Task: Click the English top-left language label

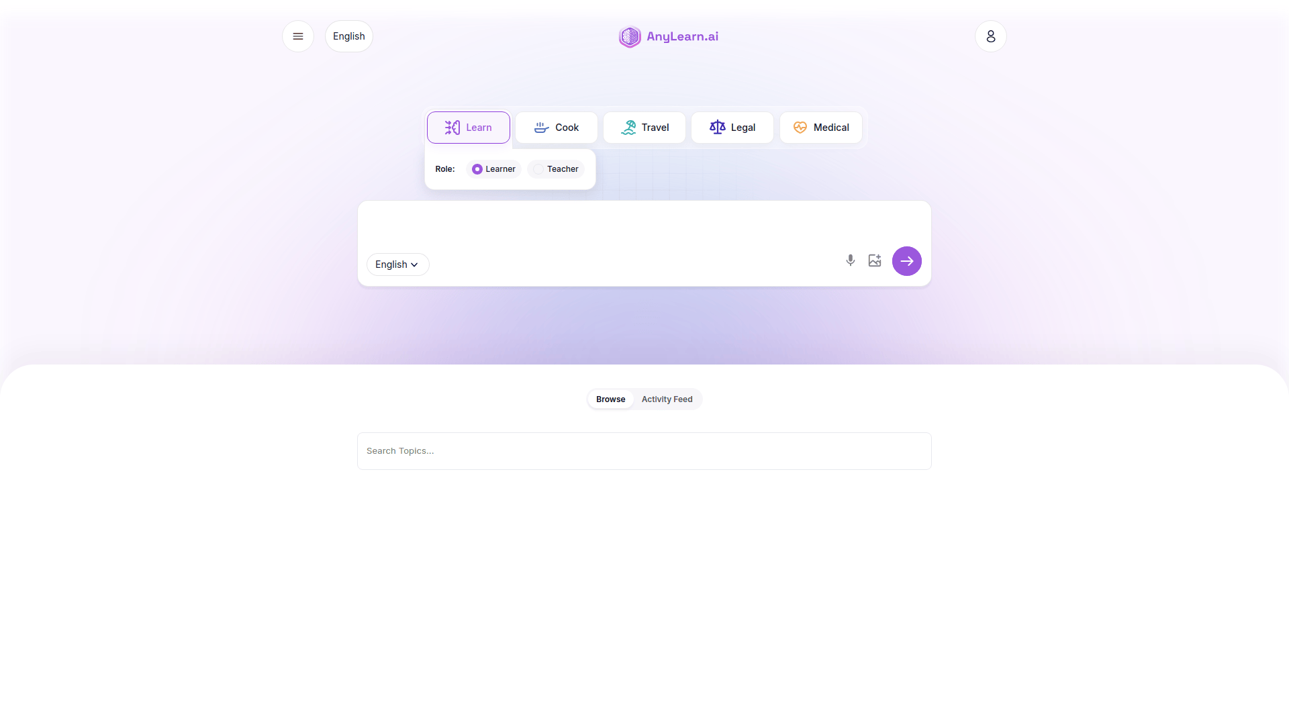Action: 349,36
